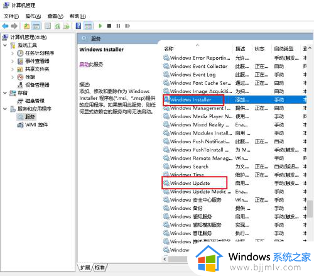Open the 查看(V) menu
Screen dimensions: 314x276
55,16
